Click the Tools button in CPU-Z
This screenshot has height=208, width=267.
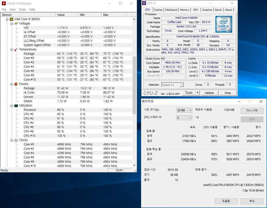pyautogui.click(x=189, y=93)
